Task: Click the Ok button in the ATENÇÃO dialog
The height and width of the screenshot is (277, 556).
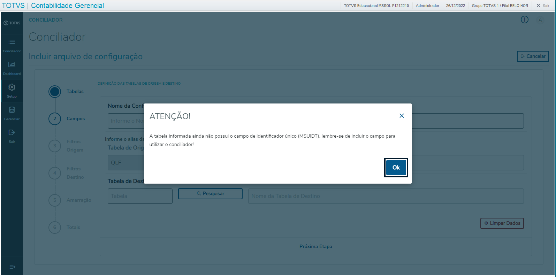Action: (x=396, y=168)
